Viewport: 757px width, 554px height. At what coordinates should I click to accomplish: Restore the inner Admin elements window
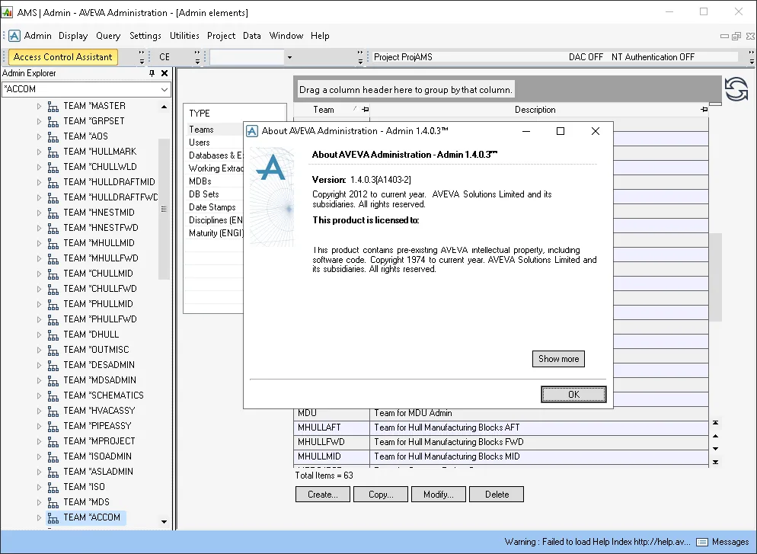tap(736, 37)
